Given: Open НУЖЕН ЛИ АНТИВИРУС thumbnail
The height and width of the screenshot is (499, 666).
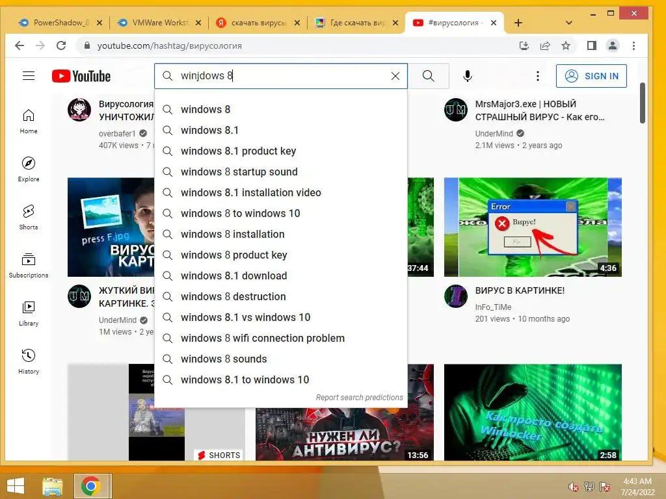Looking at the screenshot, I should point(345,434).
